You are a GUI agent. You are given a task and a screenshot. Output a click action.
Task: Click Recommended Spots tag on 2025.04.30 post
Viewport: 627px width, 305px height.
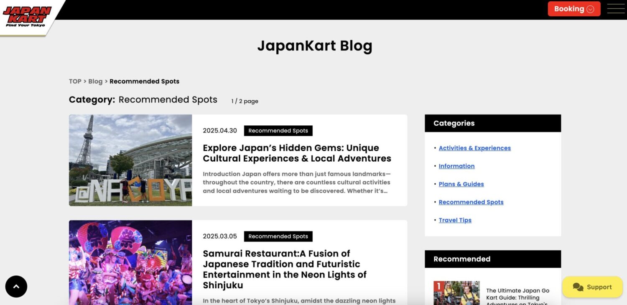(278, 131)
